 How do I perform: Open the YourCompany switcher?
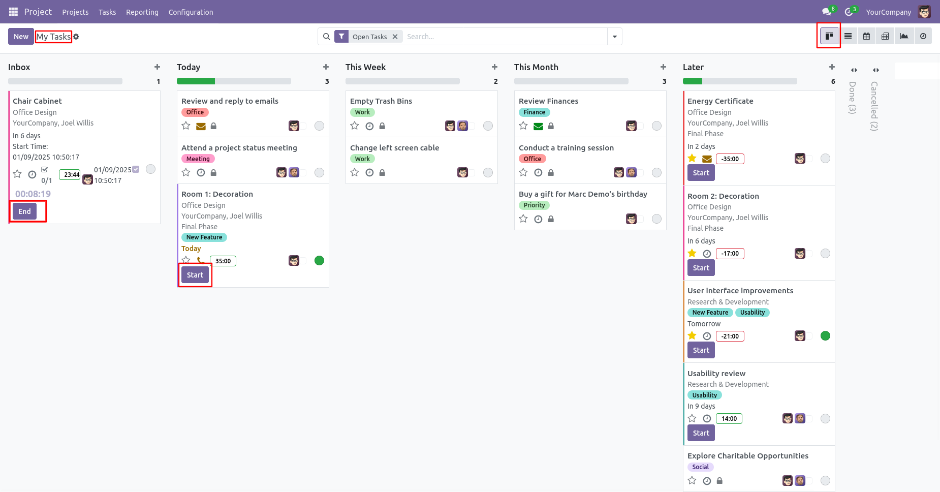[889, 12]
